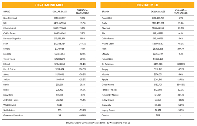Screen dimensions: 197x126
Task: Click the RFG OAT MILK header banner
Action: pos(147,5)
